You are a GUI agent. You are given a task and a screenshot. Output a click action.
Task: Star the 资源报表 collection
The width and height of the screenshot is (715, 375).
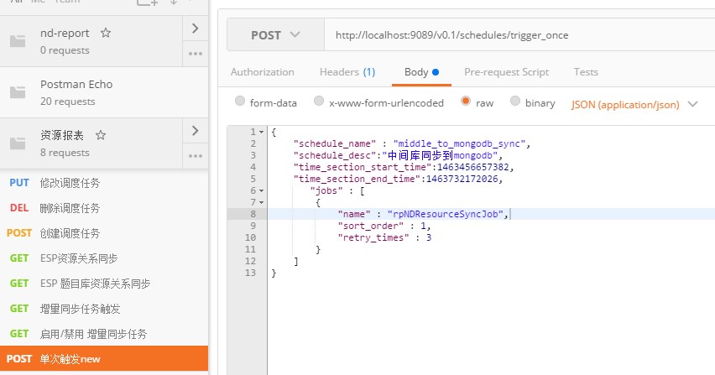pyautogui.click(x=101, y=135)
